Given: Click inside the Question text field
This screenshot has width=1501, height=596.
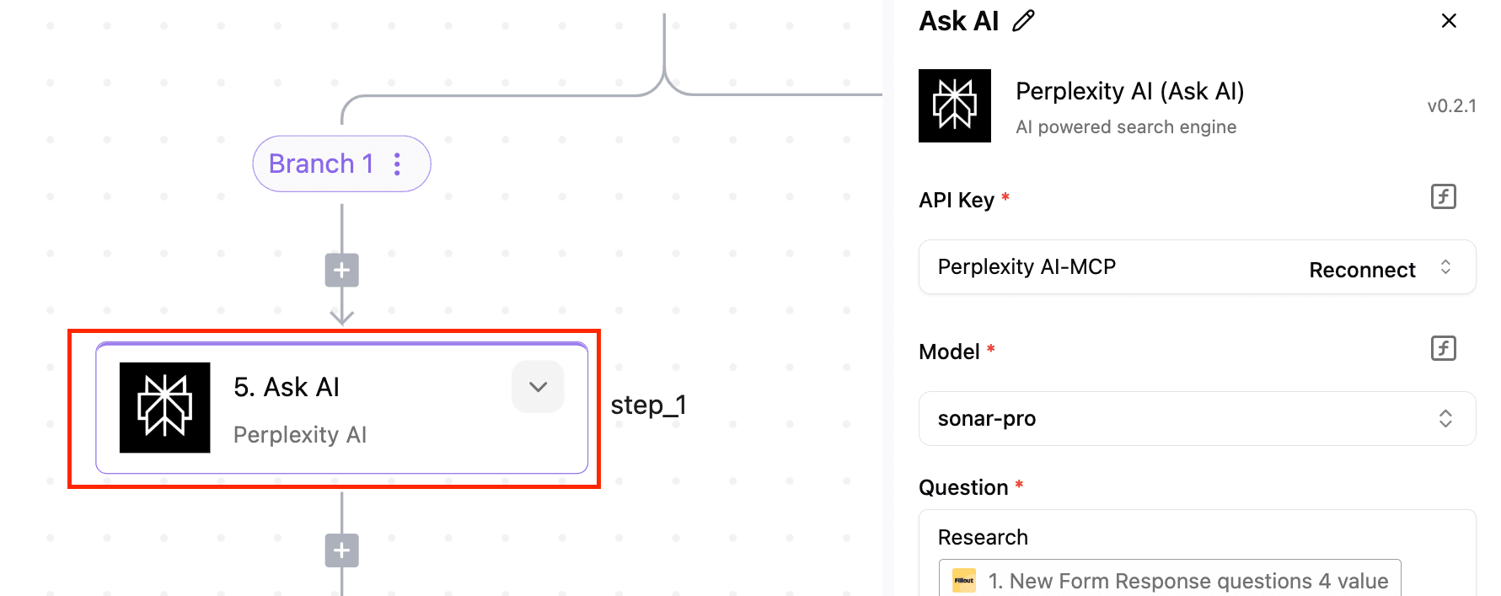Looking at the screenshot, I should pyautogui.click(x=1197, y=553).
